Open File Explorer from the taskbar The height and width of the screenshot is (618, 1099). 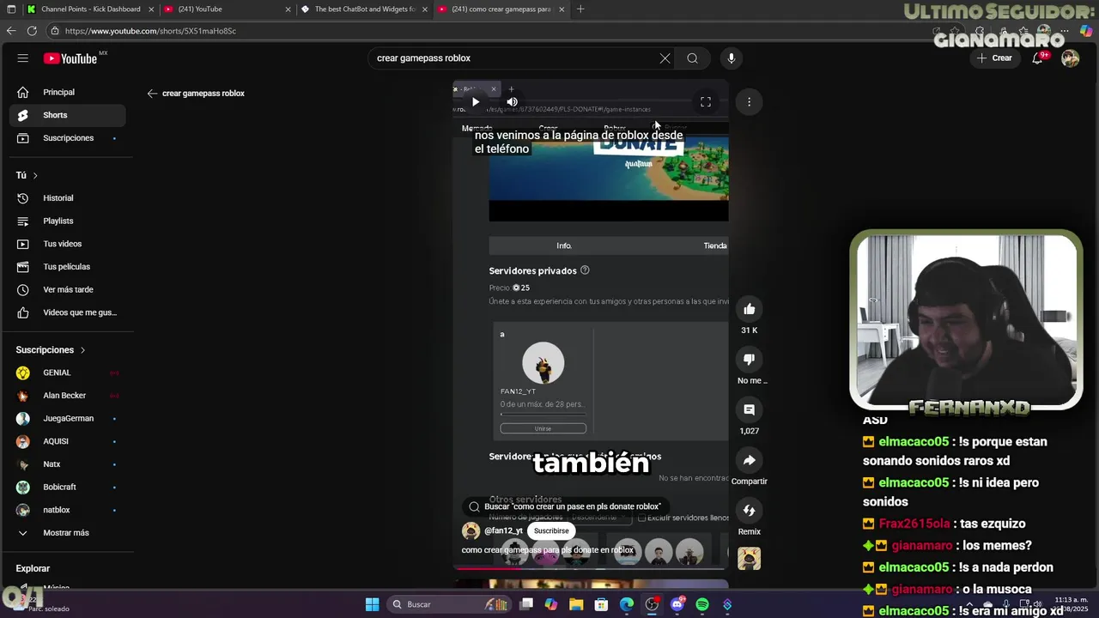[576, 605]
